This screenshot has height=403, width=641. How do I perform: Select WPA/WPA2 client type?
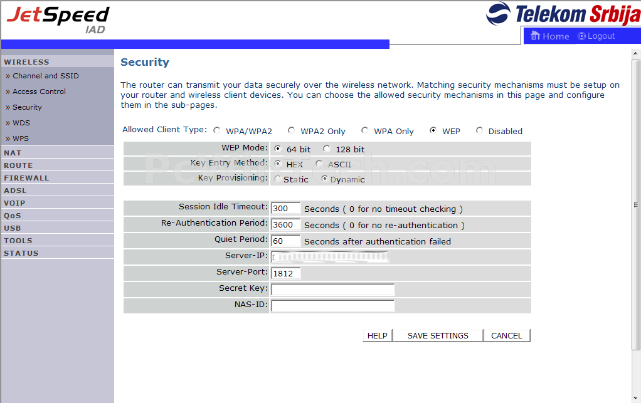217,130
